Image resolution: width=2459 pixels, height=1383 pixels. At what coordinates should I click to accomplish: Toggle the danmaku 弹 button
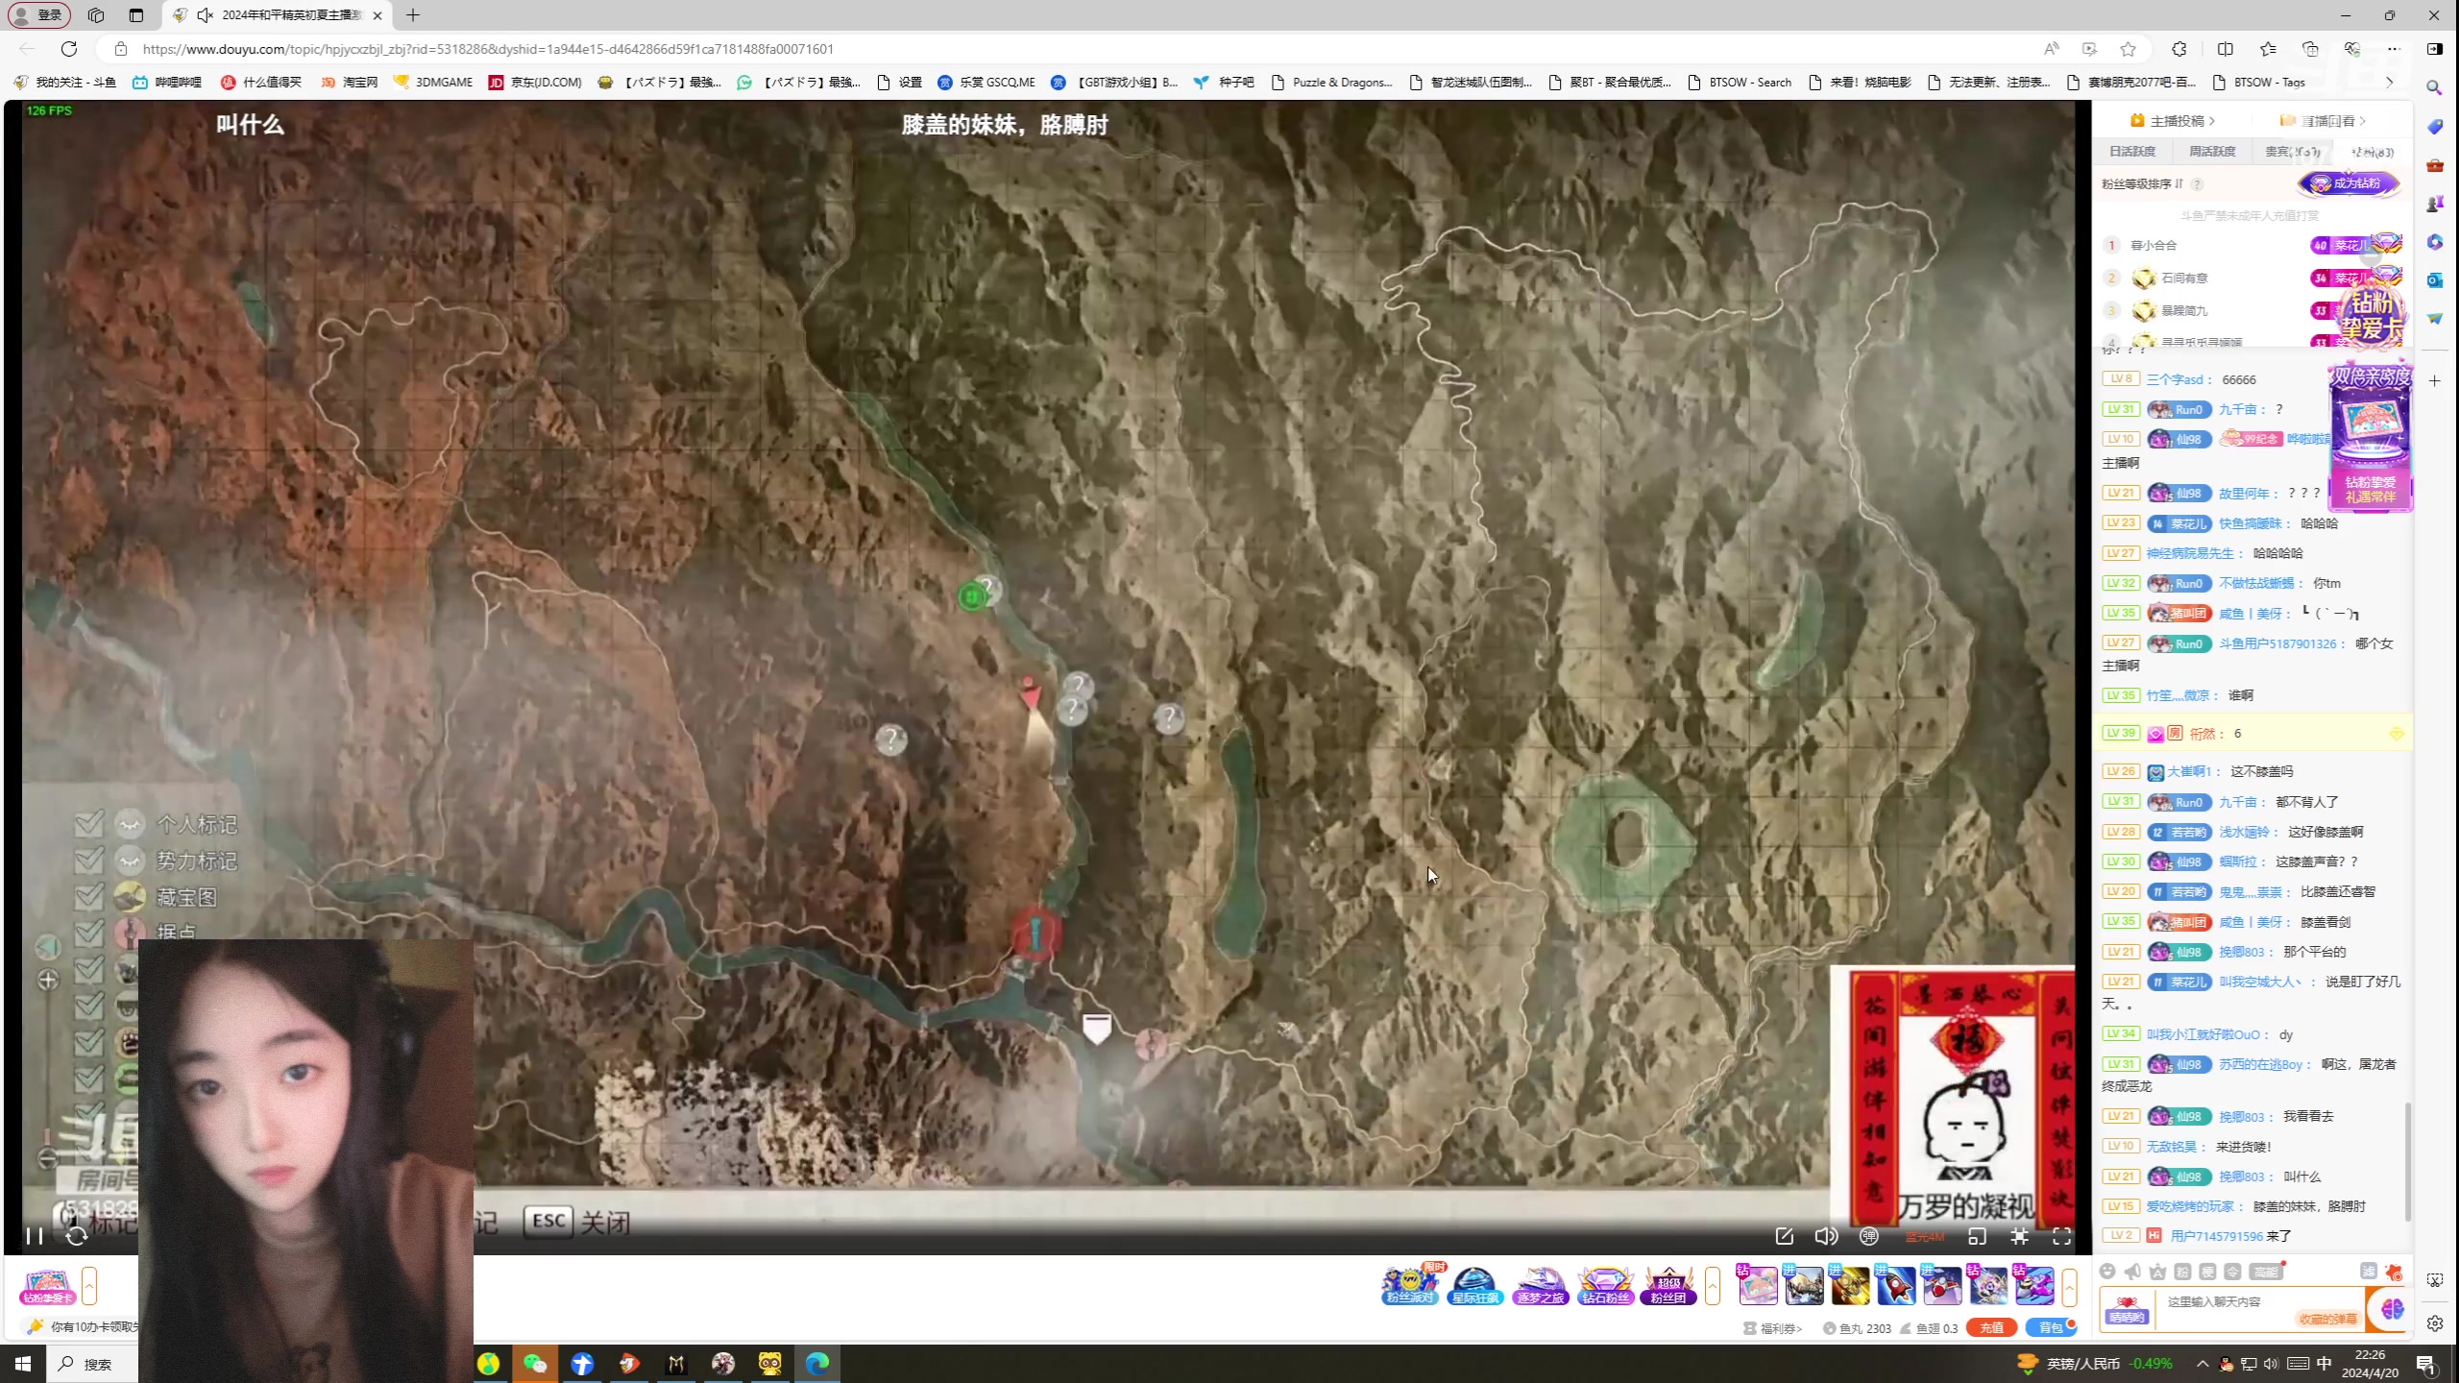pos(1868,1236)
